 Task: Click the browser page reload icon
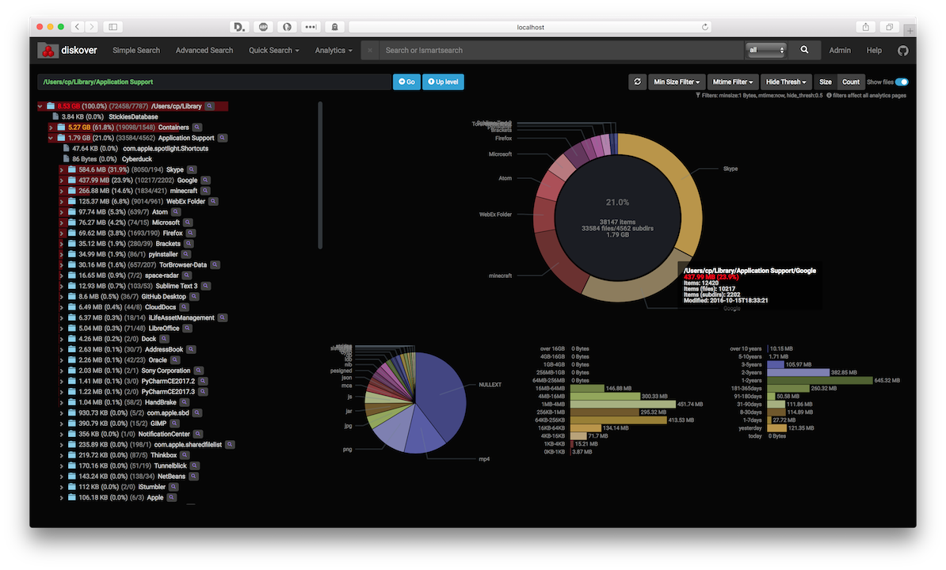(704, 27)
